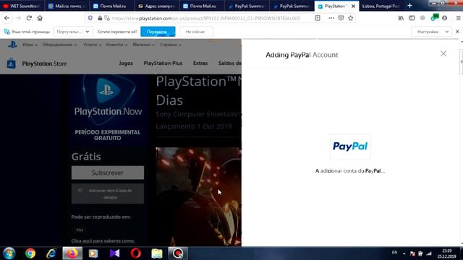Click the tracking protection shield icon
The width and height of the screenshot is (463, 260).
90,18
